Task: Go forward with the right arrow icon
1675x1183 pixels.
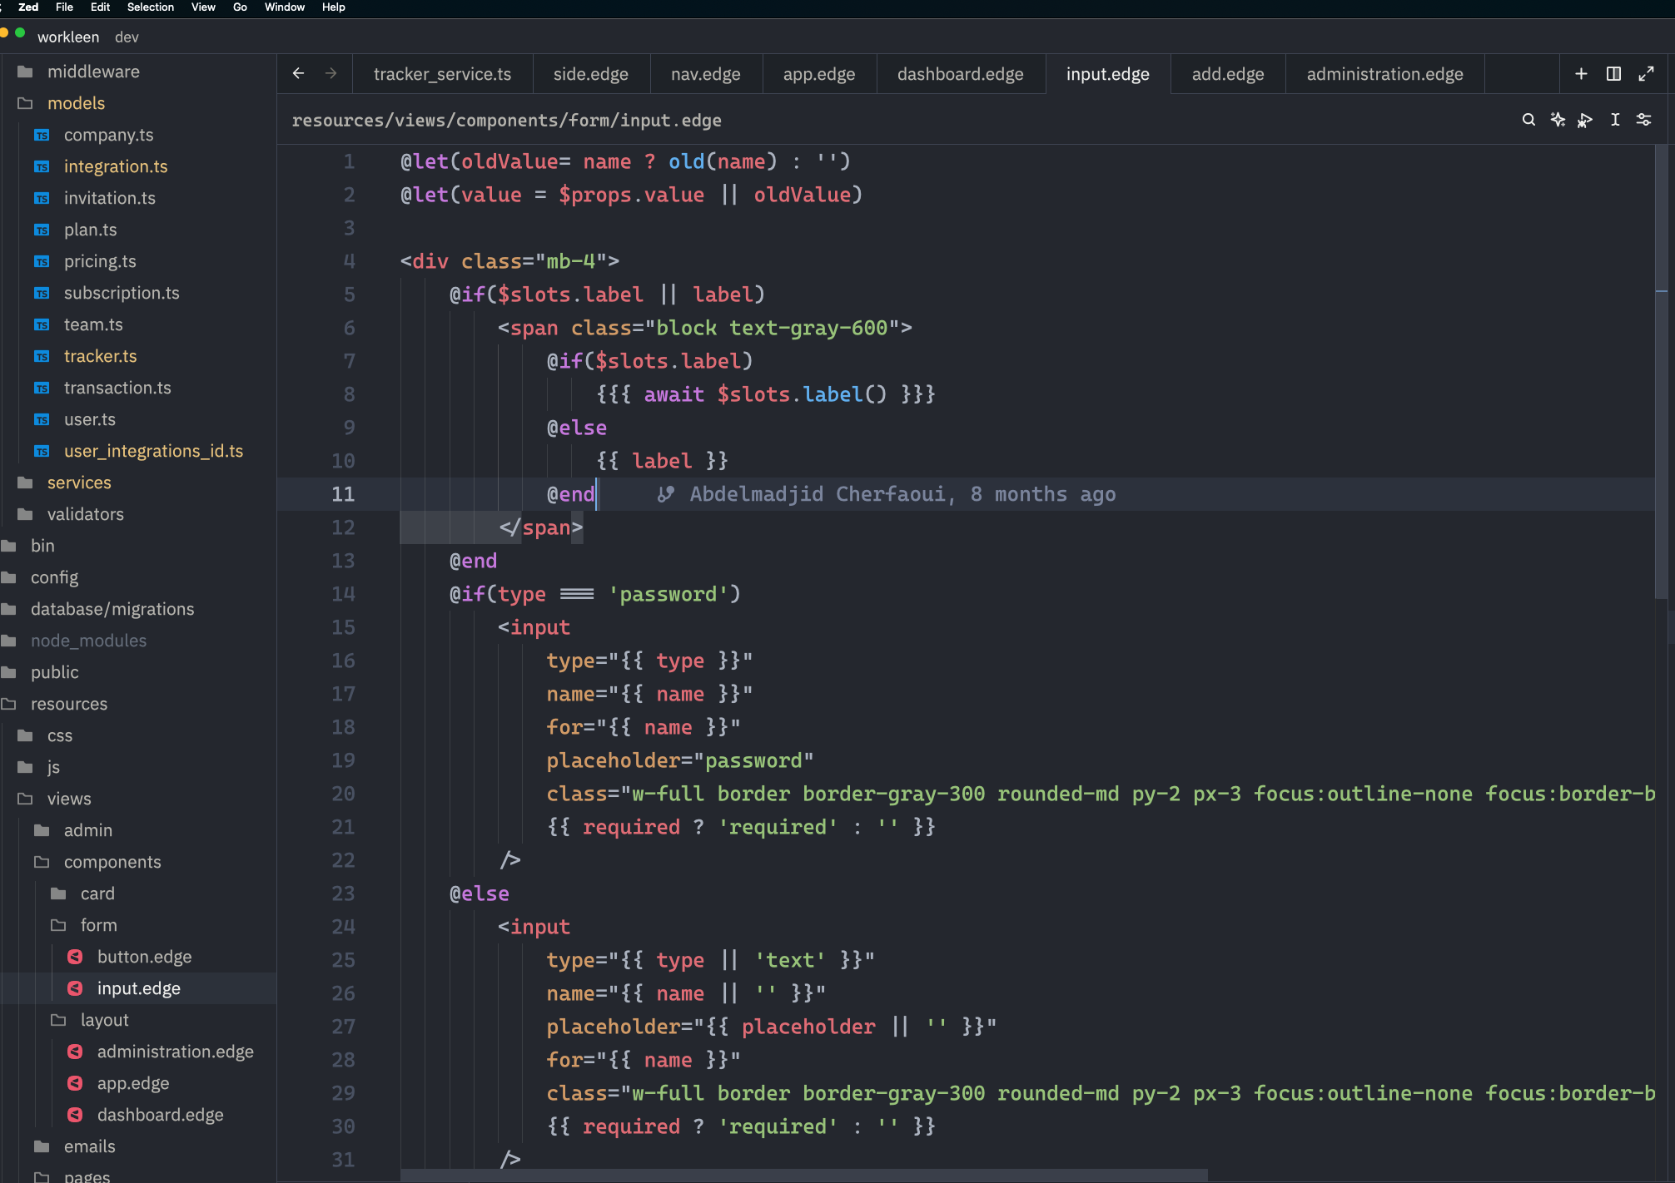Action: [x=331, y=73]
